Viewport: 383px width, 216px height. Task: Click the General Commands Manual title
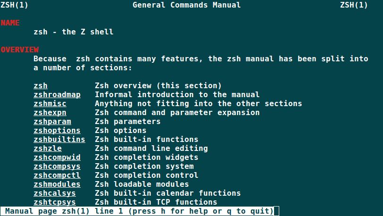186,5
